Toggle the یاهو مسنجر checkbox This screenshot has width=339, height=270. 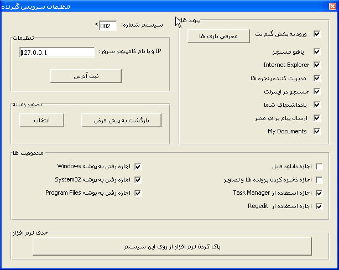(x=317, y=51)
